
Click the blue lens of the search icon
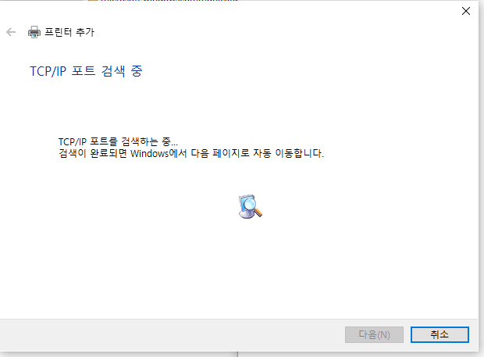[249, 204]
